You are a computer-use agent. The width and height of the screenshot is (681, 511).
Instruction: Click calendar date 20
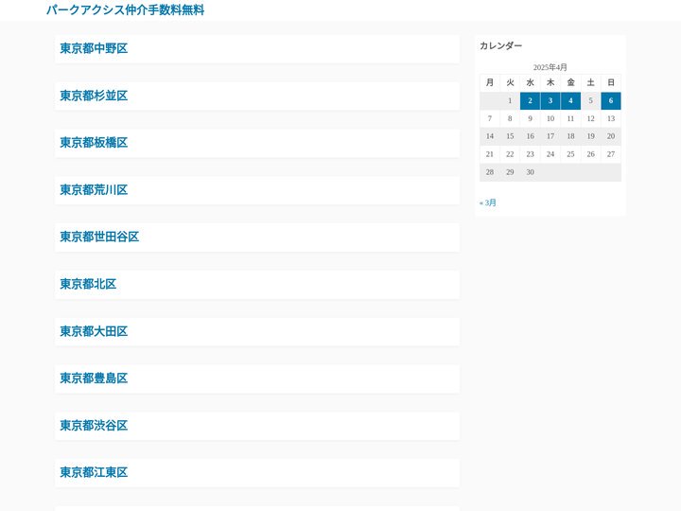(x=611, y=136)
